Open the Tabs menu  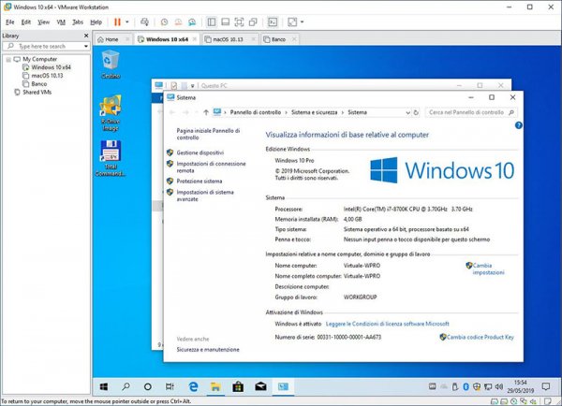pos(78,22)
